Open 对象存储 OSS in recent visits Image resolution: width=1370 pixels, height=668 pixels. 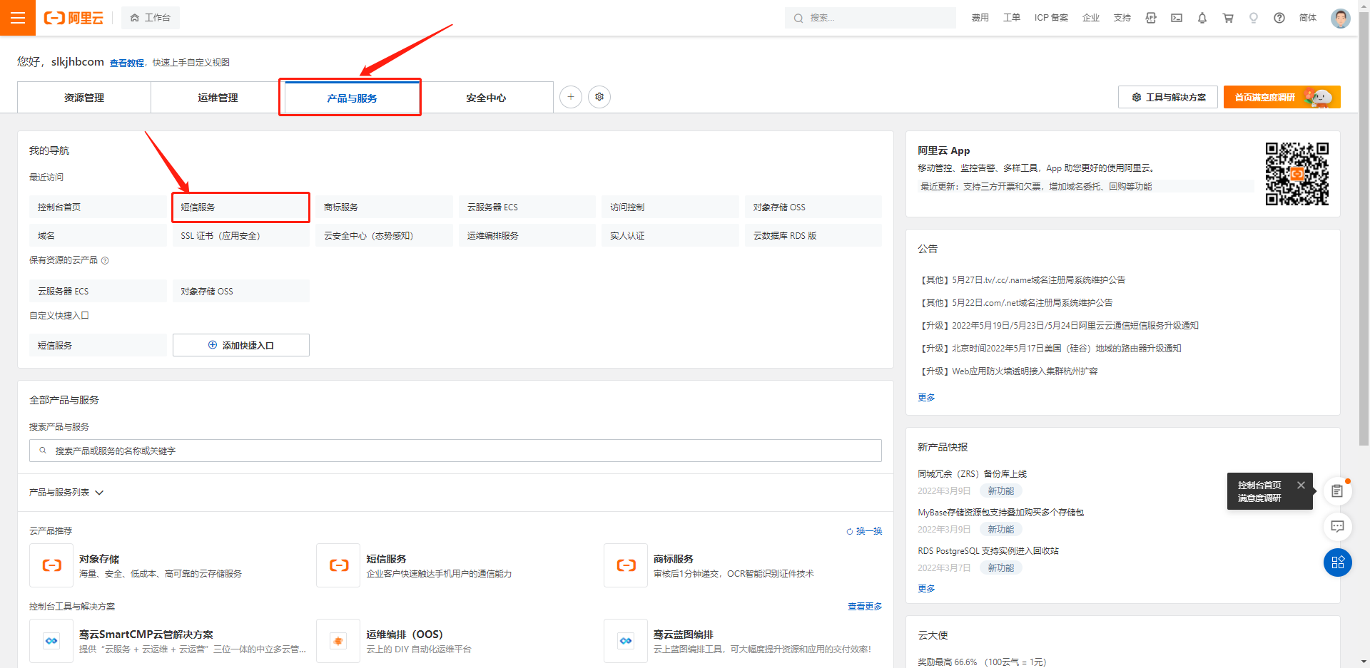(x=813, y=207)
